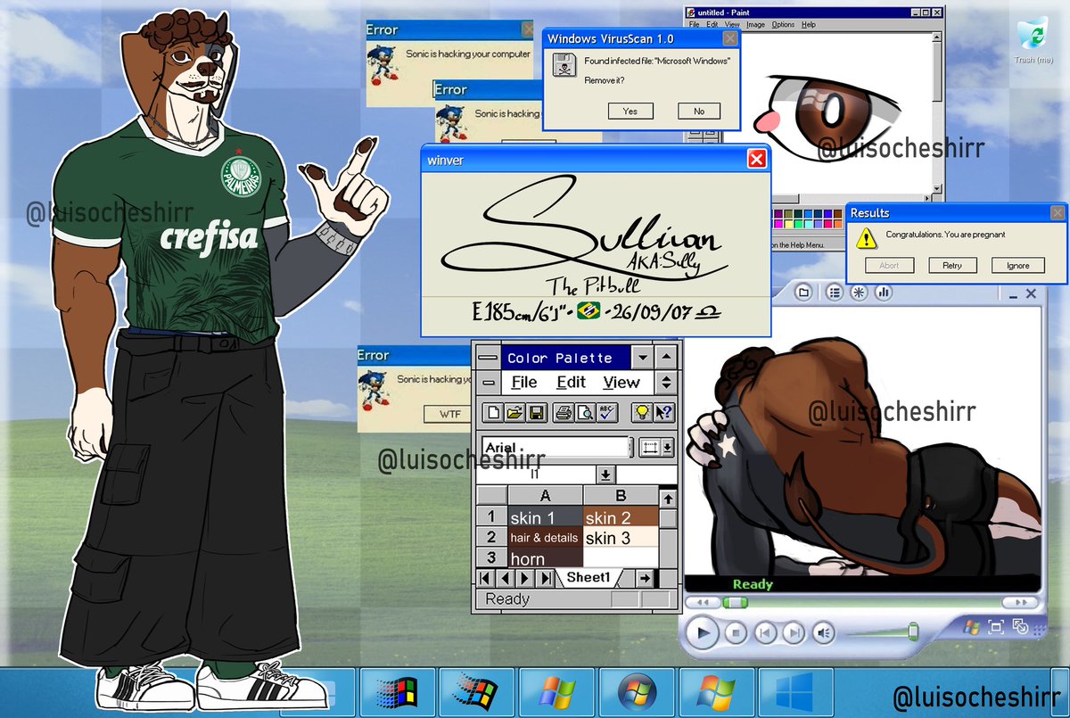Image resolution: width=1070 pixels, height=718 pixels.
Task: Open Edit menu in Color Palette
Action: pyautogui.click(x=572, y=383)
